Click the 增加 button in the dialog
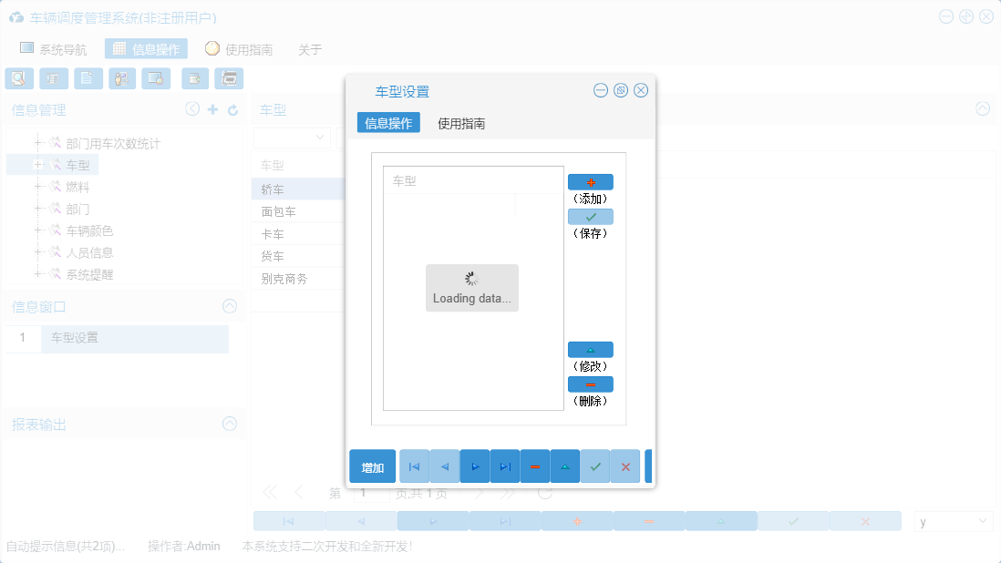Viewport: 1001px width, 563px height. pyautogui.click(x=371, y=466)
